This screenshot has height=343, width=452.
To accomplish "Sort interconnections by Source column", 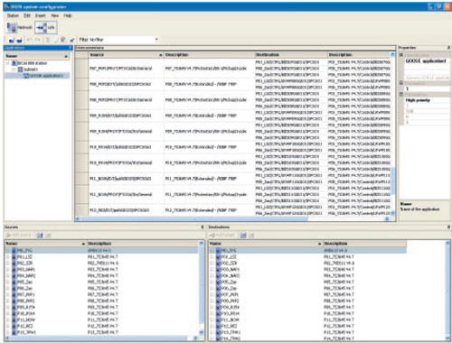I will click(126, 55).
